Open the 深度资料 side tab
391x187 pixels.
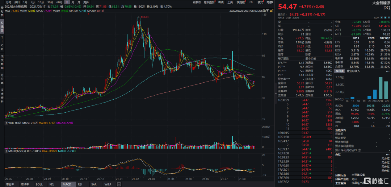click(2, 95)
